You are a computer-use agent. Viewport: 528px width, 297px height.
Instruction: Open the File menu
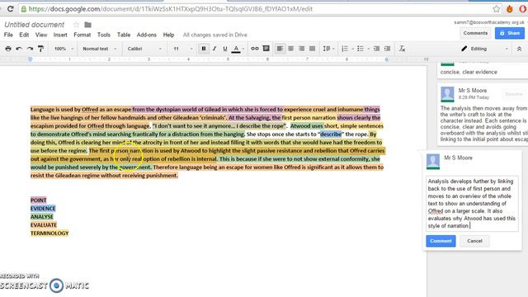(8, 35)
